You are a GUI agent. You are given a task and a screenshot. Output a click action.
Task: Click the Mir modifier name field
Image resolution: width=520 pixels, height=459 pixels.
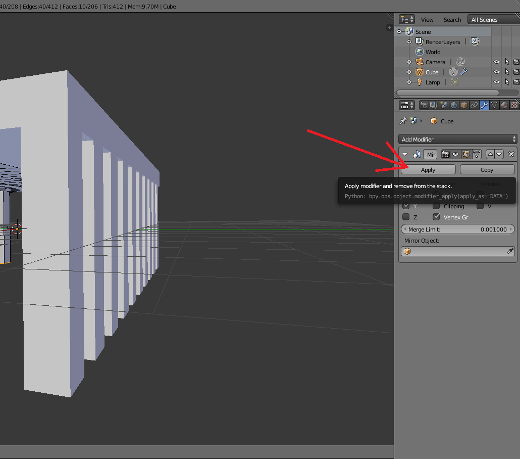point(431,154)
